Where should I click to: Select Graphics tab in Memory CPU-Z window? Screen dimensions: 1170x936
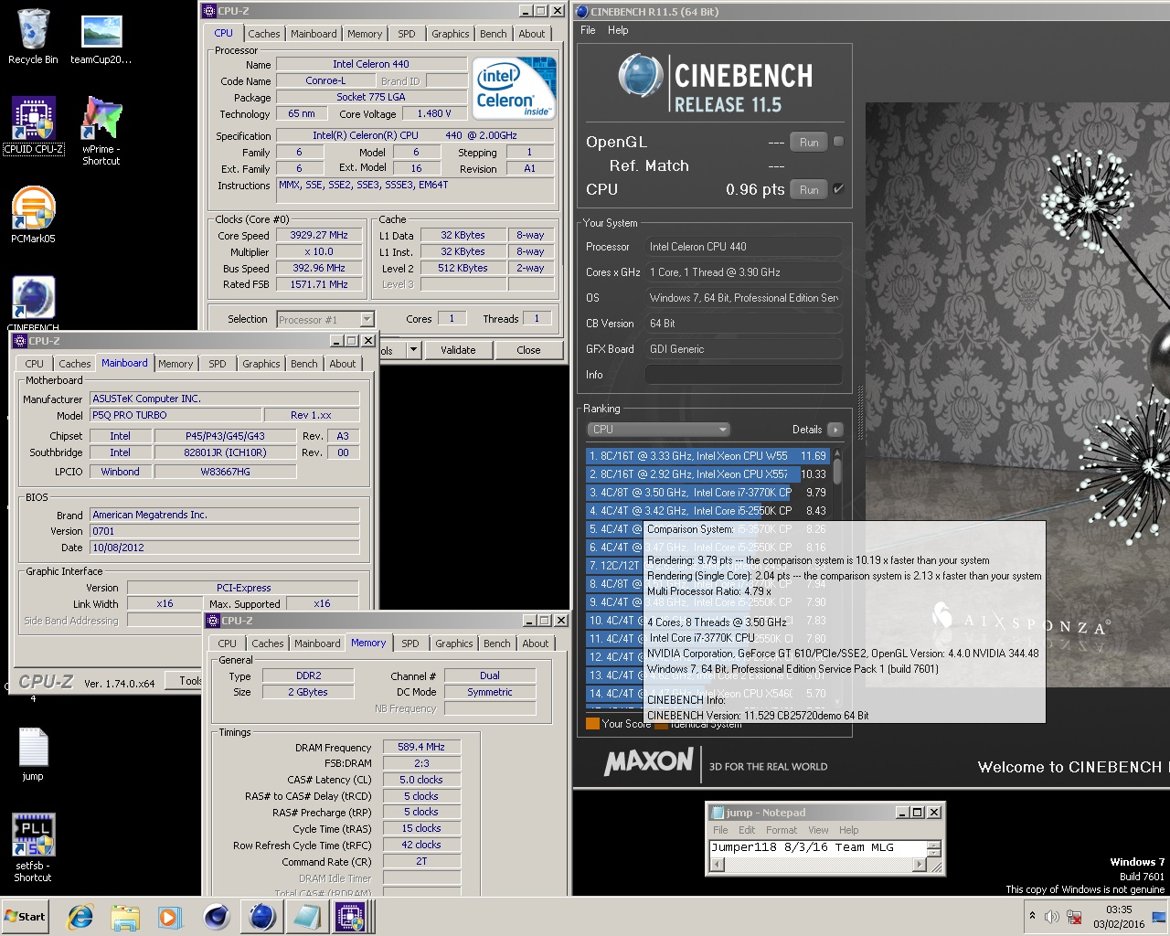tap(454, 643)
